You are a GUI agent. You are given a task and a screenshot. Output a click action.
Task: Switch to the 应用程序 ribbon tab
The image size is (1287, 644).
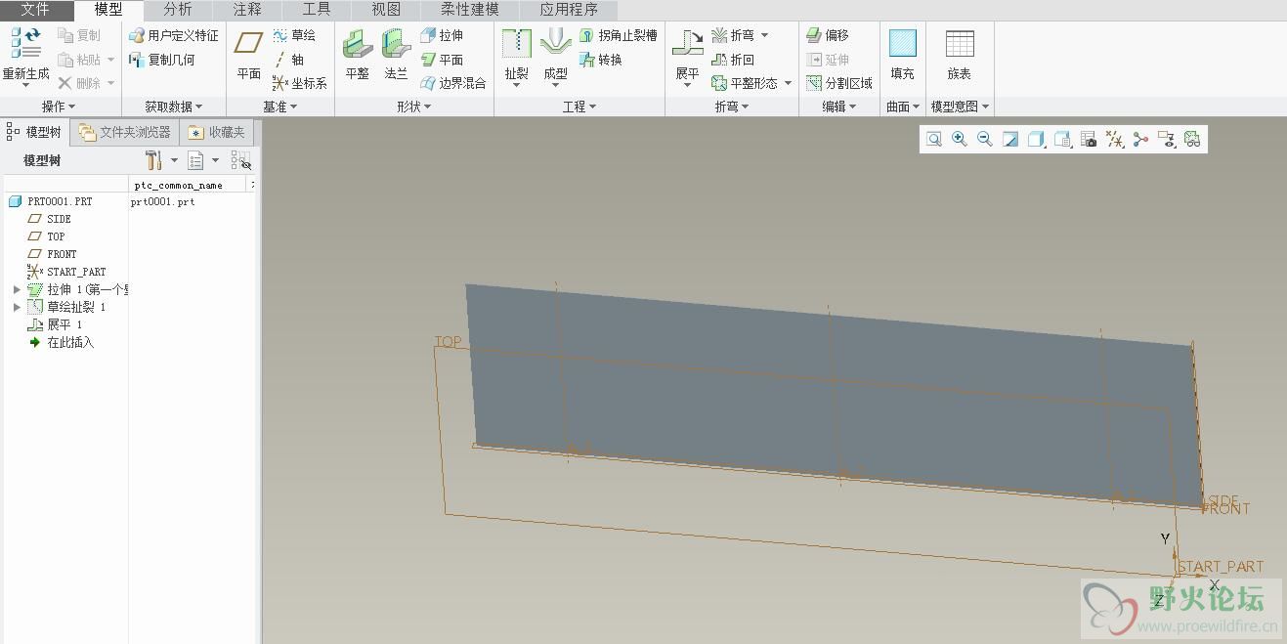[x=569, y=10]
